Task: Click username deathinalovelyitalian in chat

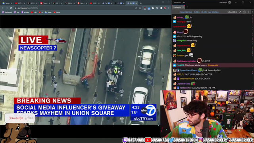Action: (187, 61)
